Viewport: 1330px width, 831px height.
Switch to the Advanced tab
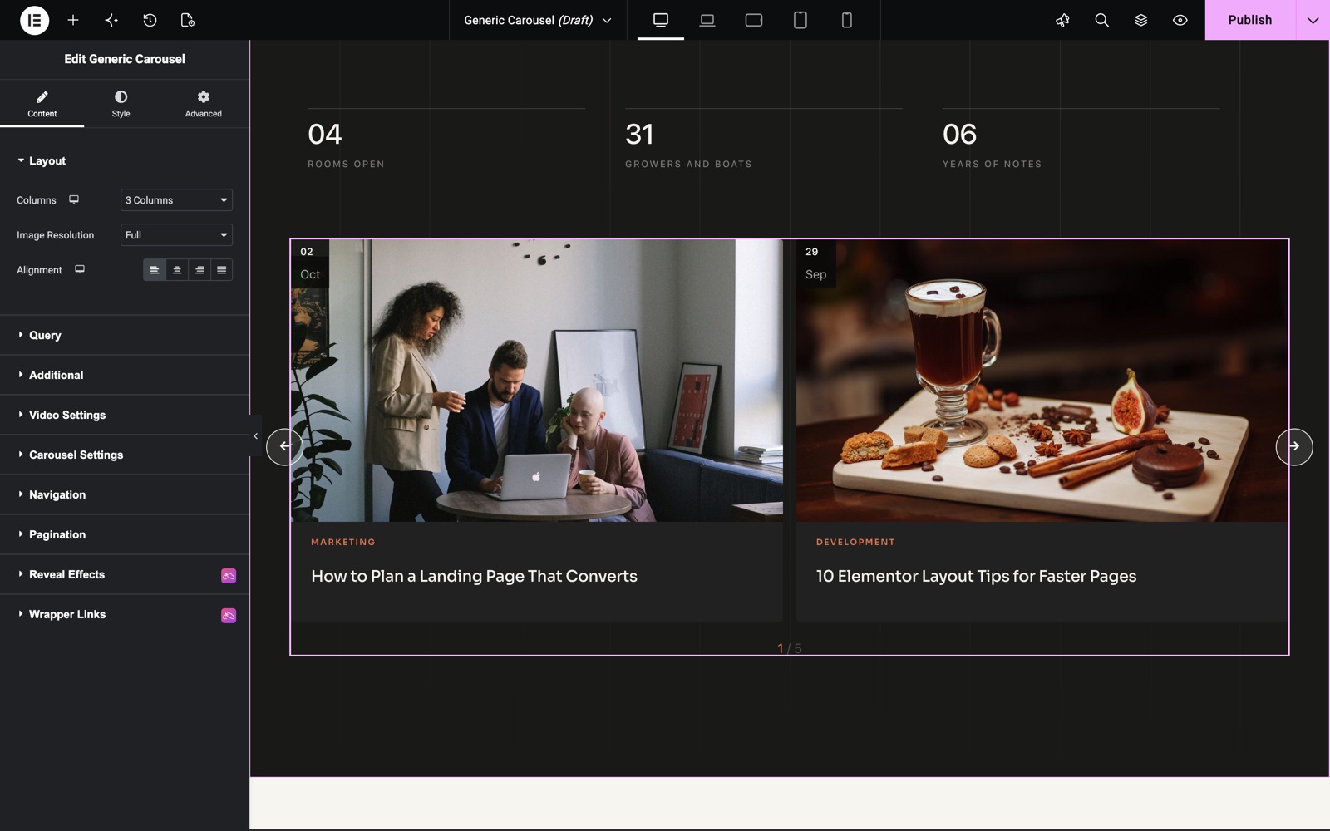[204, 104]
